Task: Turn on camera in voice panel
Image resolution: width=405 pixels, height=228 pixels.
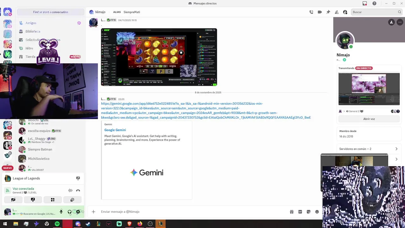Action: pyautogui.click(x=13, y=199)
